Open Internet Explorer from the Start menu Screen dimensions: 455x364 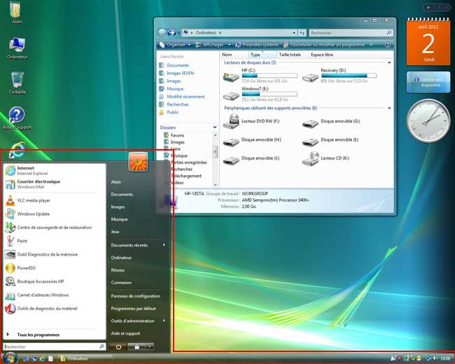coord(54,171)
